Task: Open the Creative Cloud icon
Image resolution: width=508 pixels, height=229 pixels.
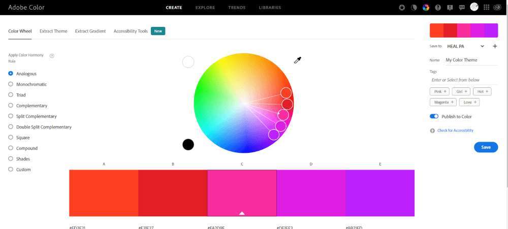Action: 498,8
